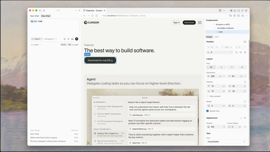This screenshot has width=270, height=152.
Task: Enable the Clip content checkbox
Action: [208, 96]
